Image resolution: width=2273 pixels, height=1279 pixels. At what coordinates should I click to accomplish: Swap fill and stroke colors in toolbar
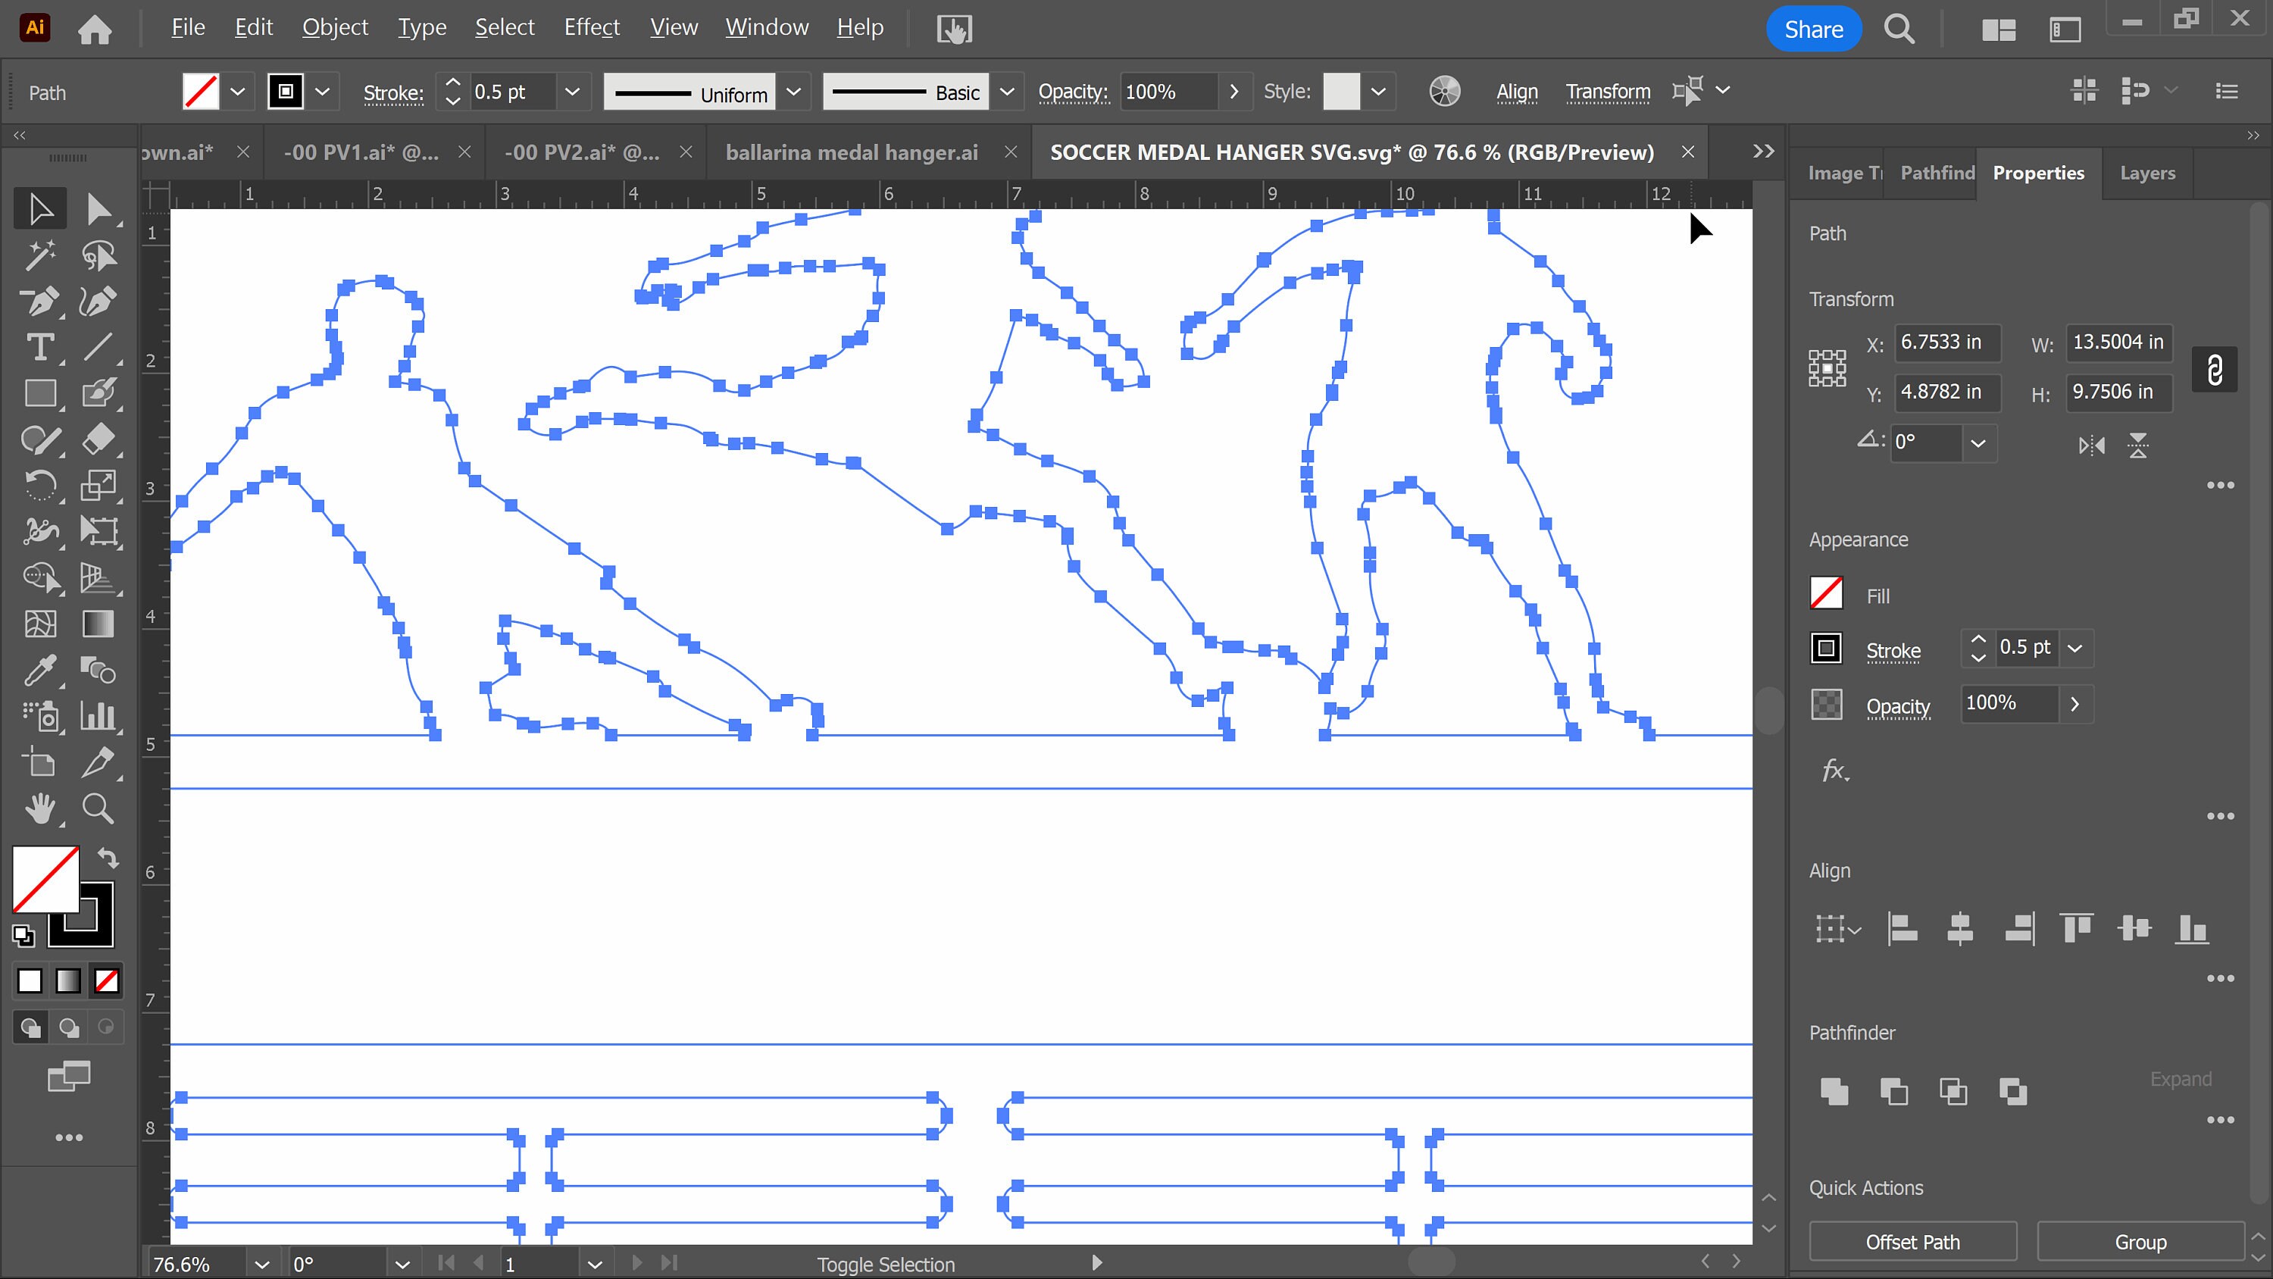(109, 857)
